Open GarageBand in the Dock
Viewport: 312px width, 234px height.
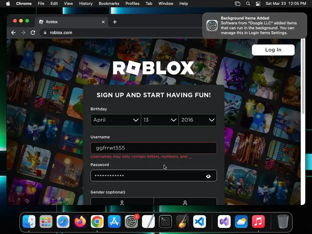(183, 222)
